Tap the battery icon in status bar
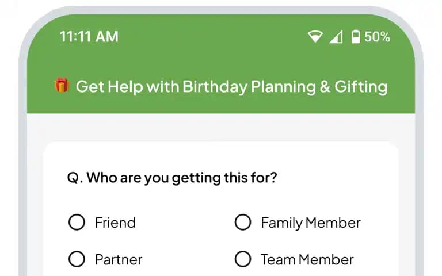 coord(356,37)
